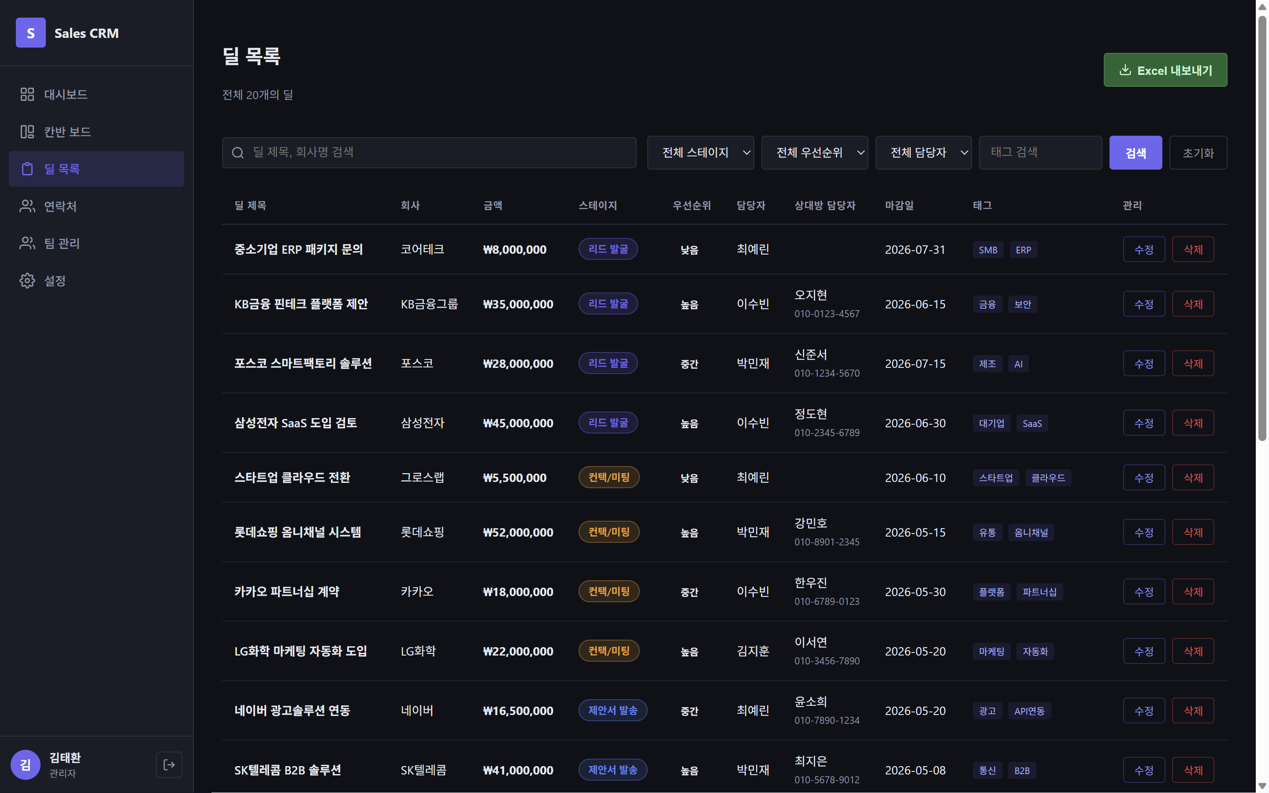Click 삭제 for 삼성전자 SaaS 도입 검토
Viewport: 1269px width, 793px height.
click(x=1193, y=423)
